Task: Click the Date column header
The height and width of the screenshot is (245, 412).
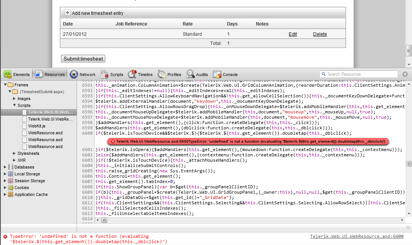Action: [x=68, y=24]
